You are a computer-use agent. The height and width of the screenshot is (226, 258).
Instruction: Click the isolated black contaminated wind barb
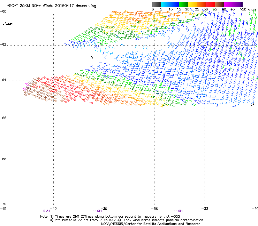(92, 58)
